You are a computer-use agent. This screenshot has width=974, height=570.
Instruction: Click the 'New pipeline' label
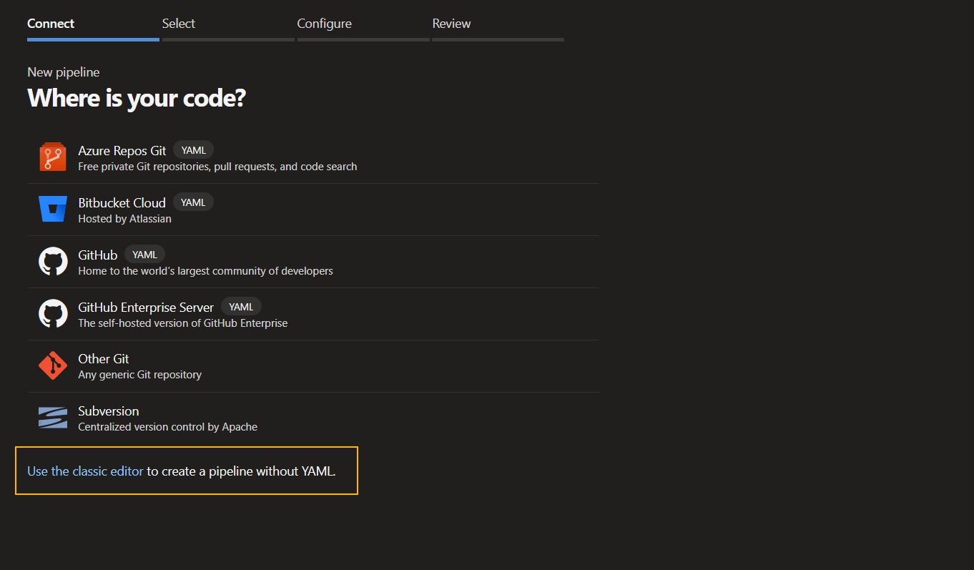click(x=64, y=72)
